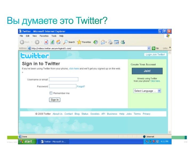
Task: Click the taskbar clock 4:11 PM
Action: coord(164,141)
